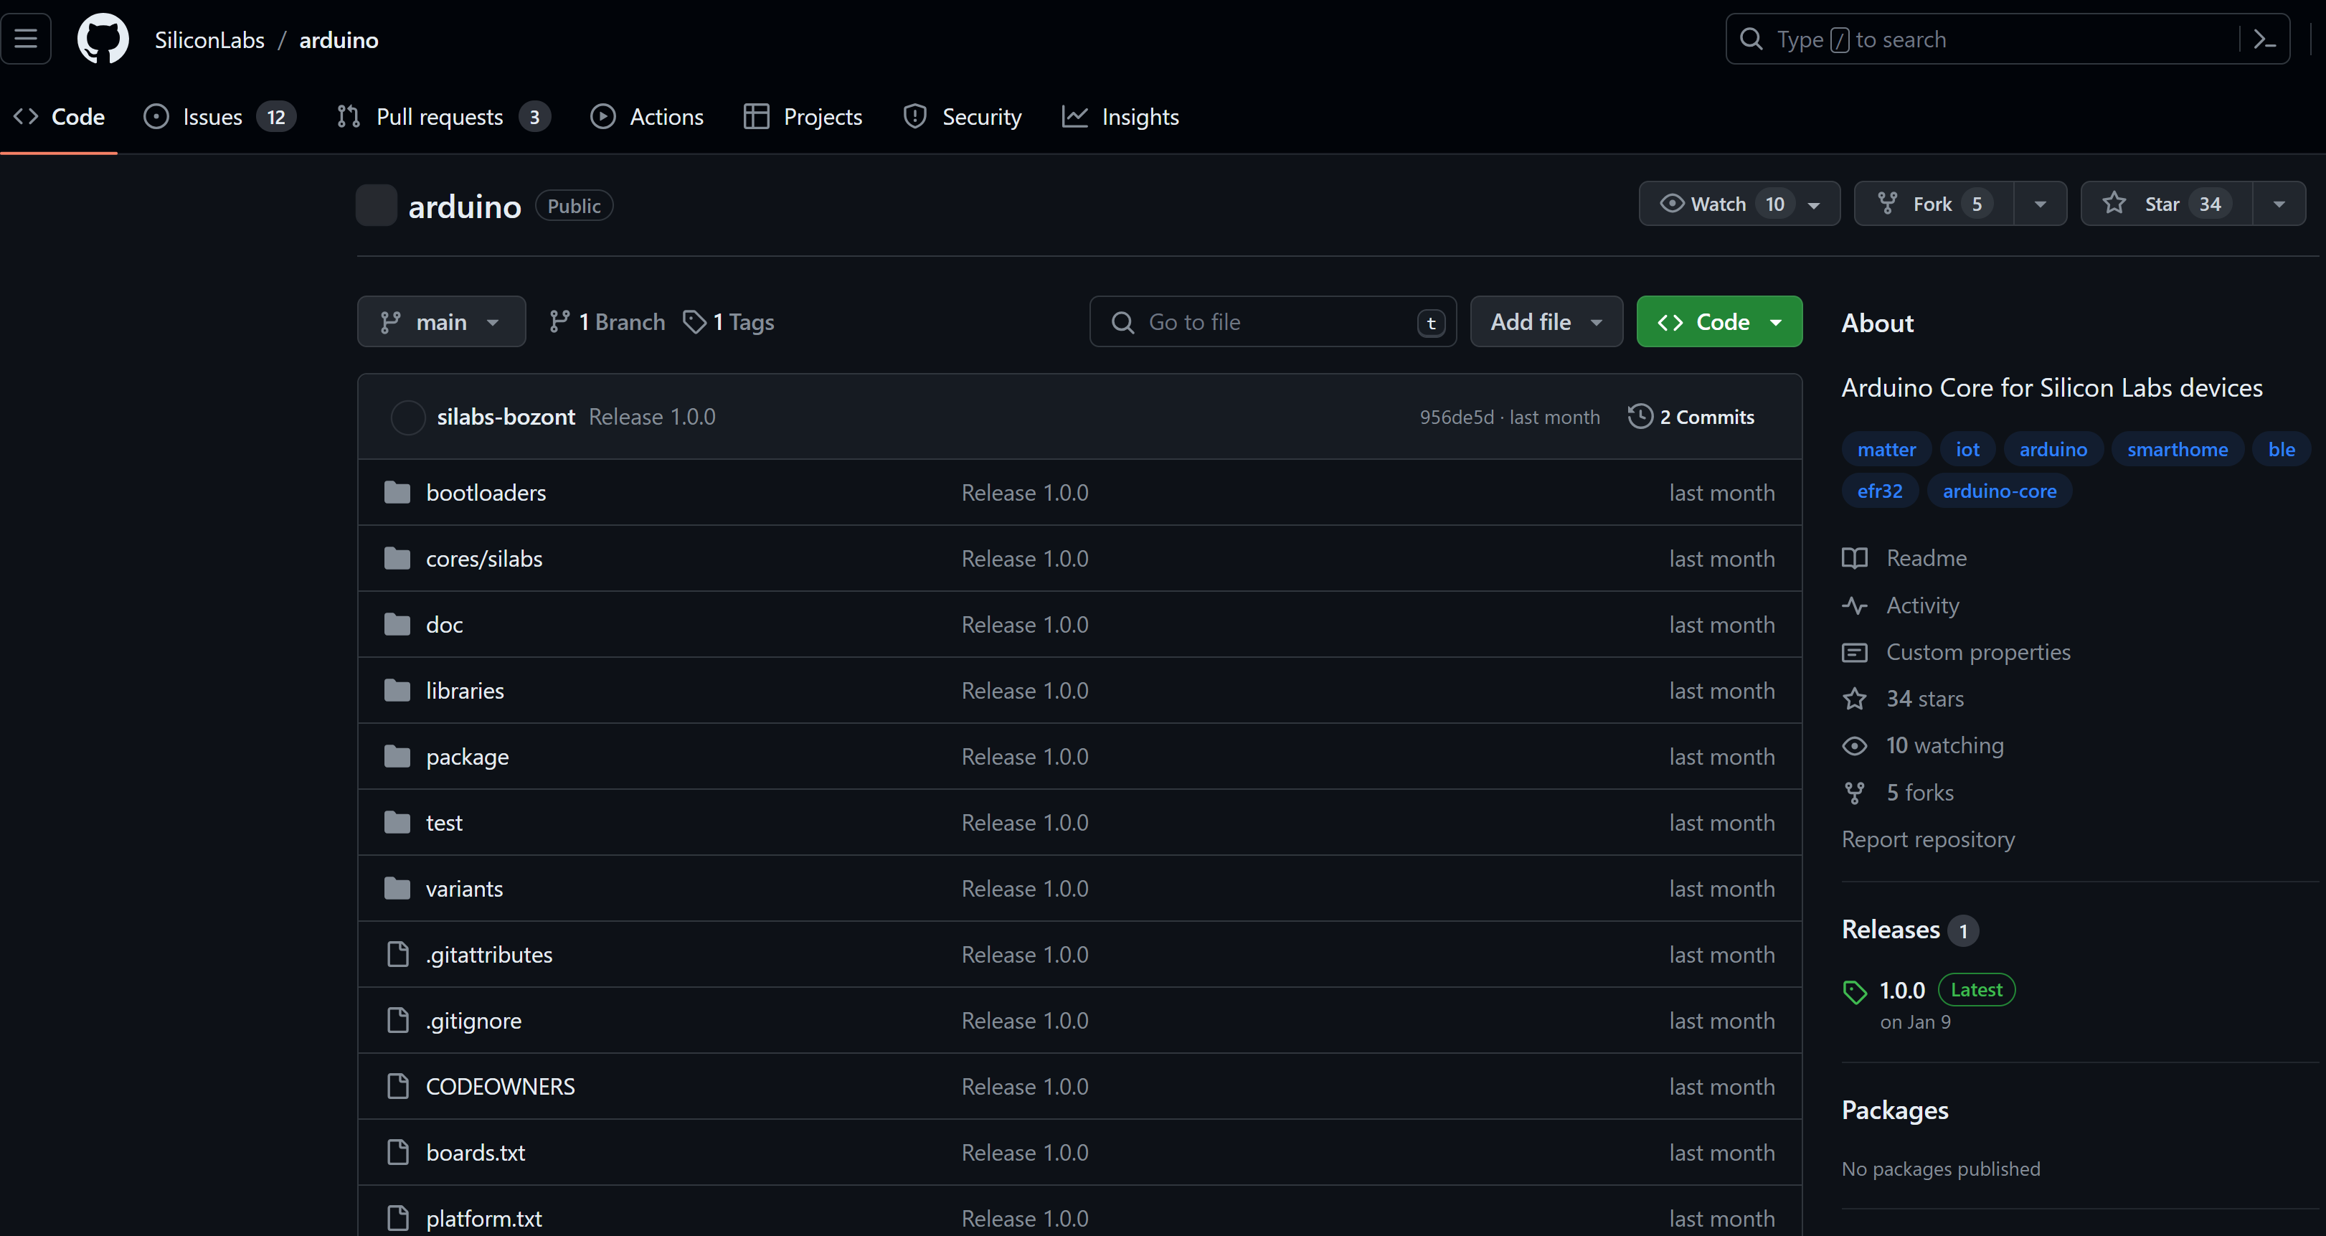Open the arduino-core topic tag
2326x1236 pixels.
point(1999,490)
